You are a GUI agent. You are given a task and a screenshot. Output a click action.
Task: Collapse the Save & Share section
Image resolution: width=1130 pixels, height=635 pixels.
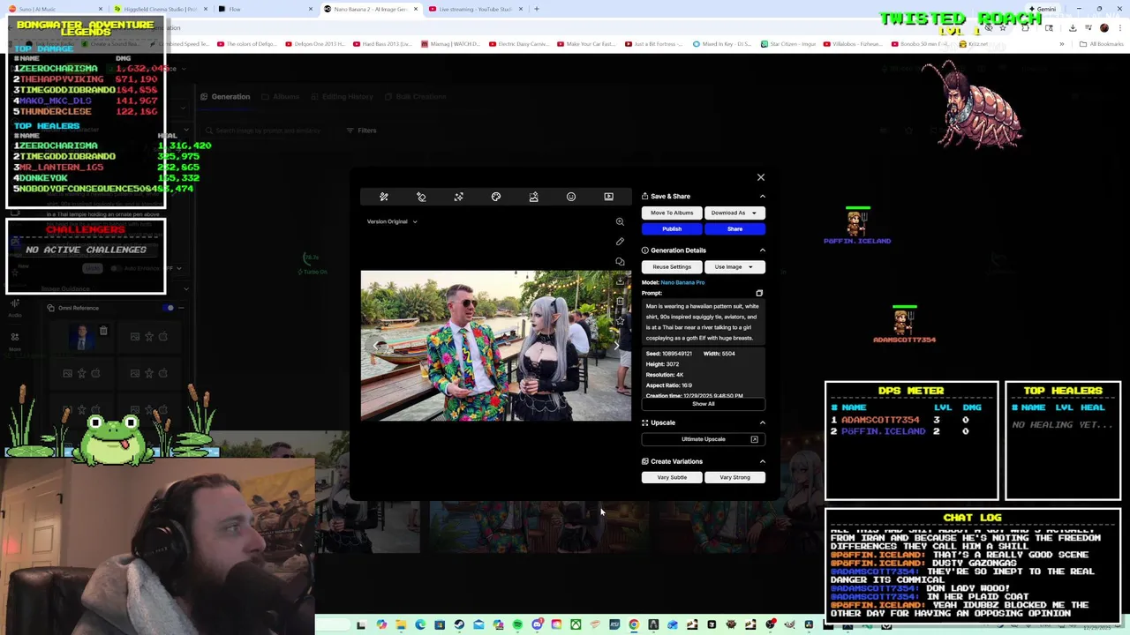point(763,196)
